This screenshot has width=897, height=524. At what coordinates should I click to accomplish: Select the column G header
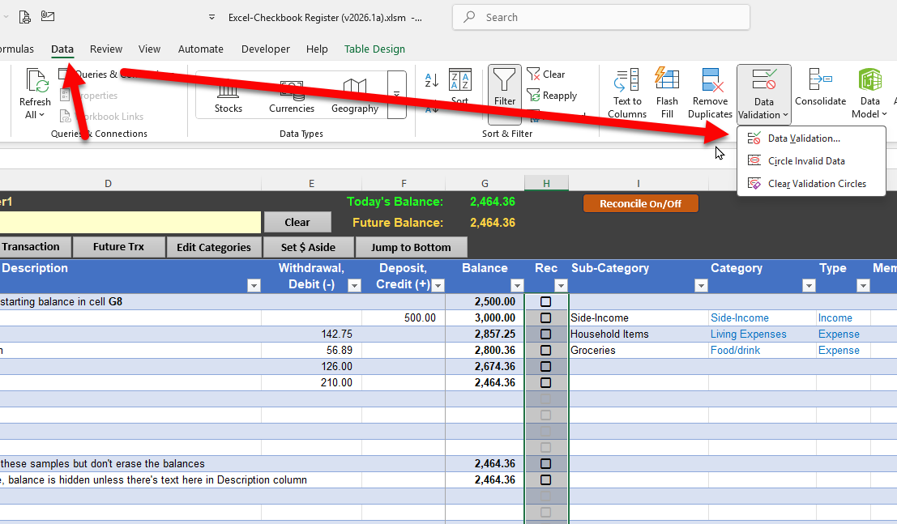pyautogui.click(x=485, y=184)
